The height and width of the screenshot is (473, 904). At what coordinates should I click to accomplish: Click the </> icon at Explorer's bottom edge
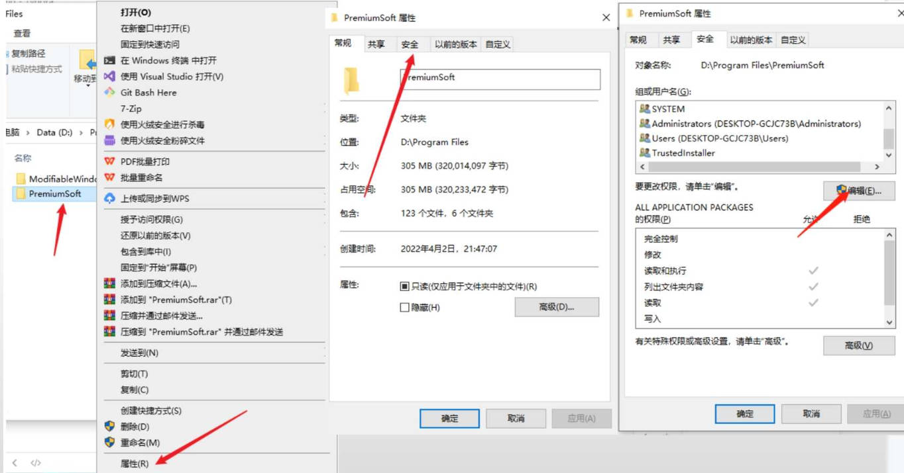(36, 463)
